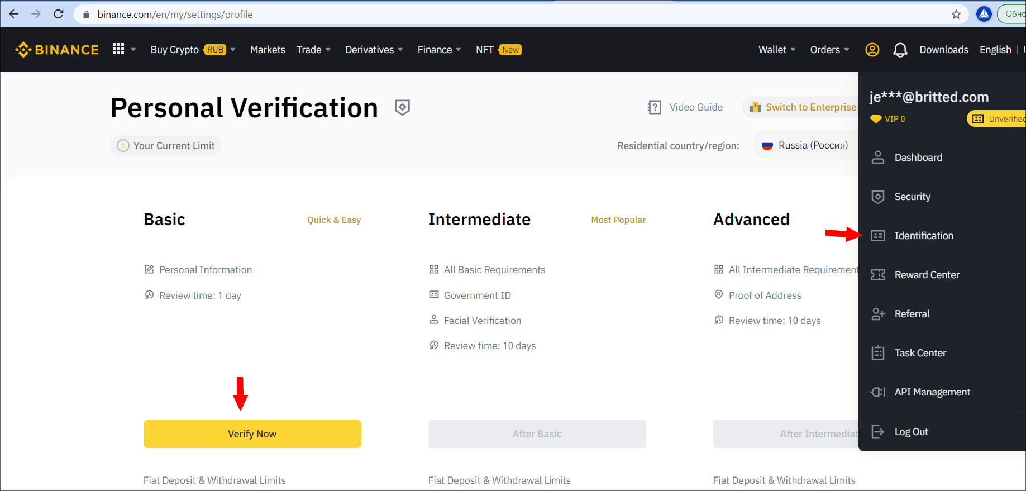Open the residential country selector showing Russia

click(x=806, y=145)
